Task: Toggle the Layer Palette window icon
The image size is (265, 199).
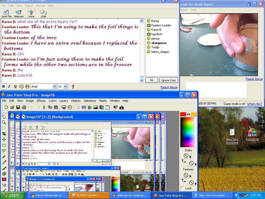Action: pos(101,107)
